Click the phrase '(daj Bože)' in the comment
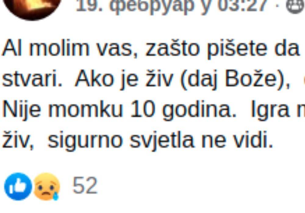Viewport: 305px width, 213px height. point(235,79)
